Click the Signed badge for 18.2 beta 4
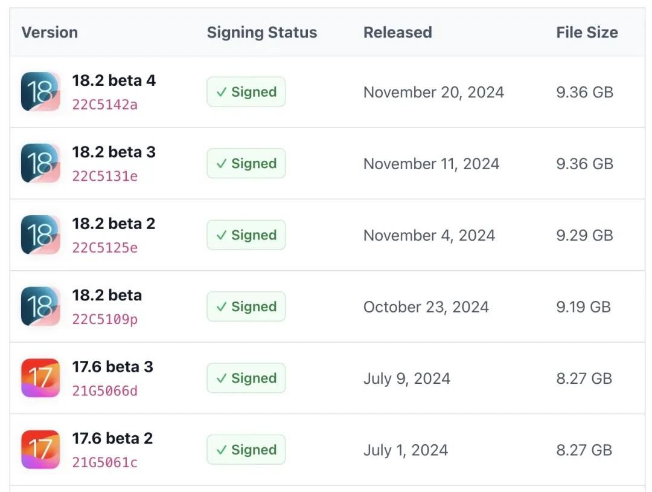The image size is (652, 492). pyautogui.click(x=246, y=92)
